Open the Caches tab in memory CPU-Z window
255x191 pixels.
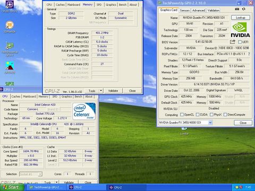tap(60, 5)
